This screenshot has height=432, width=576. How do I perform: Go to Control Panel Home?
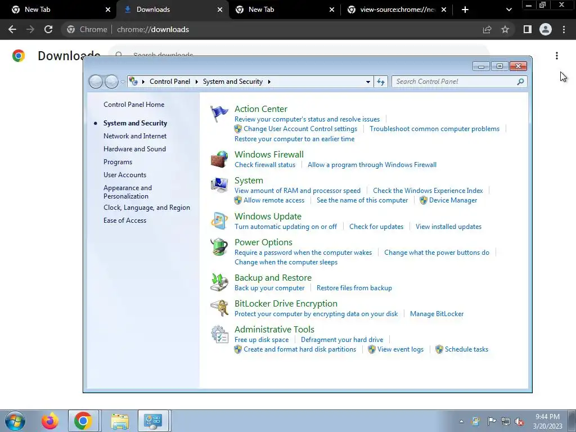tap(134, 104)
